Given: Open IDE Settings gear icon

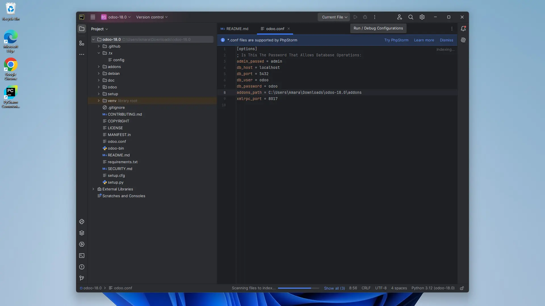Looking at the screenshot, I should coord(422,17).
